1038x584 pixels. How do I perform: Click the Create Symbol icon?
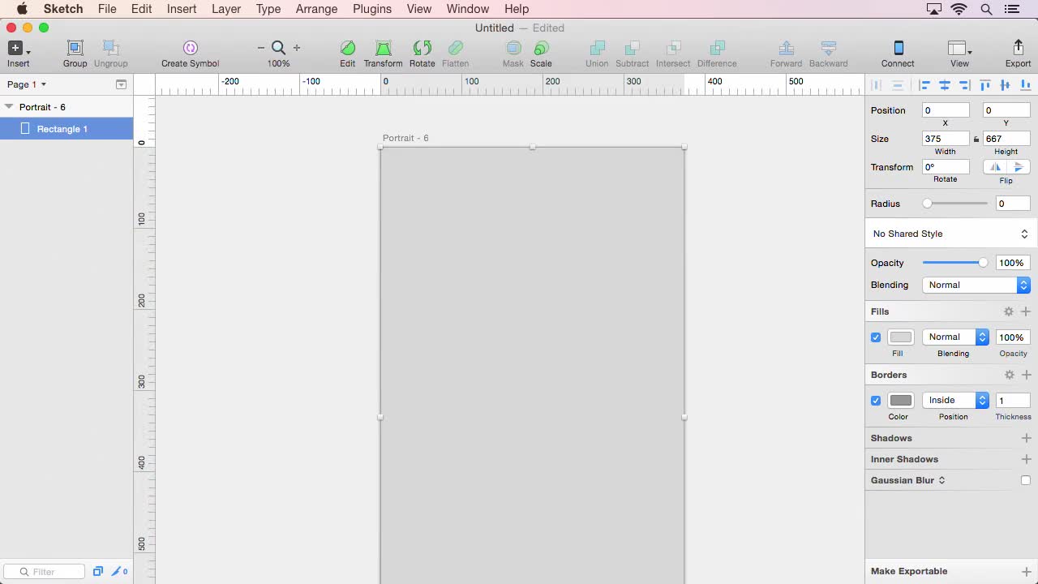(190, 49)
